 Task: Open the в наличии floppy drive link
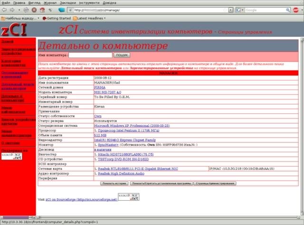[103, 150]
